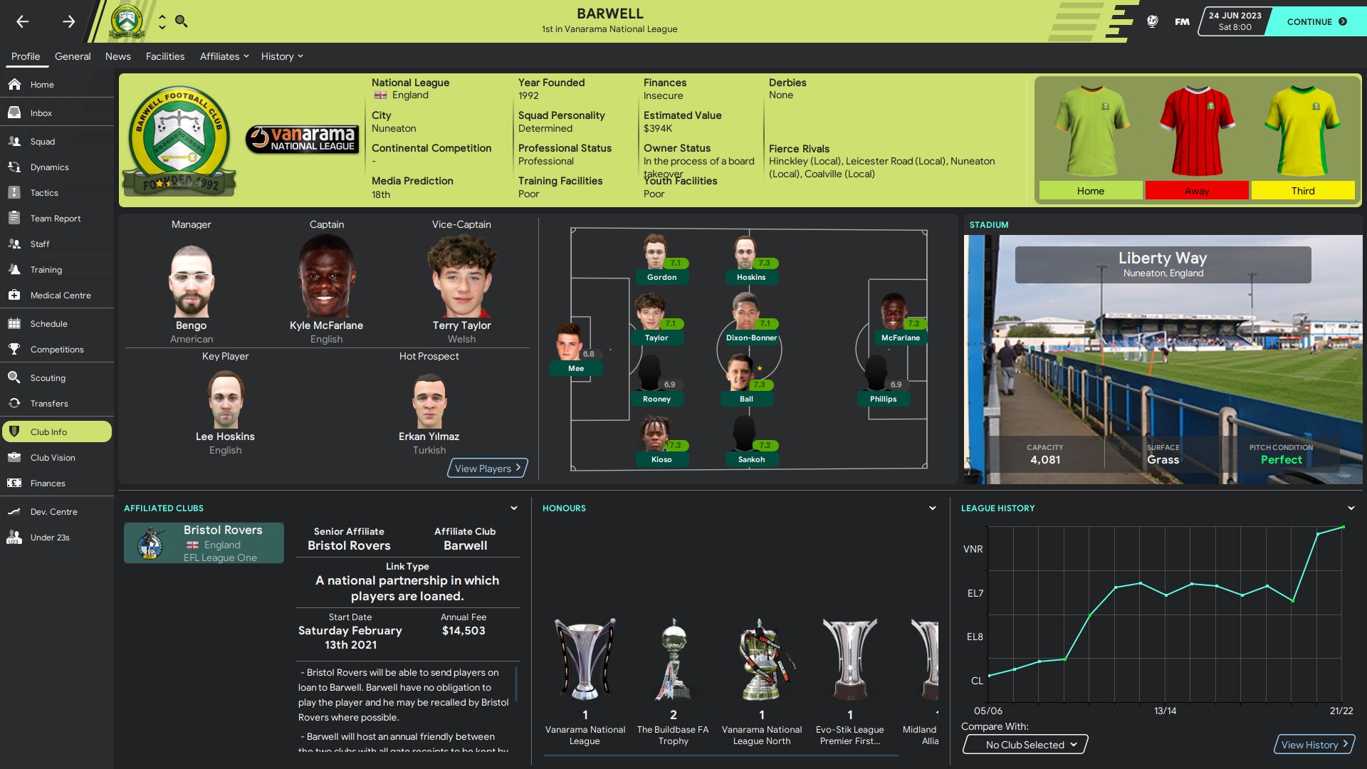Expand the History menu dropdown

click(x=282, y=56)
